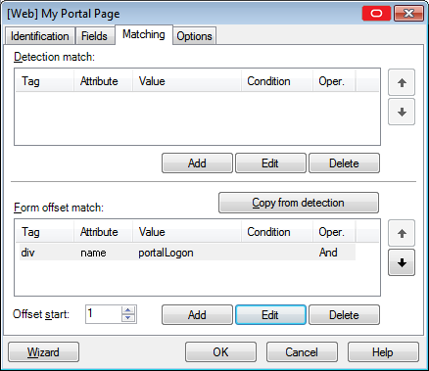Click Detection match Condition column header

tap(277, 81)
